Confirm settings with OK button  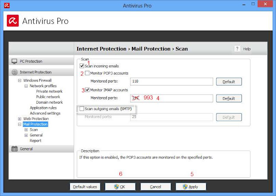[120, 187]
